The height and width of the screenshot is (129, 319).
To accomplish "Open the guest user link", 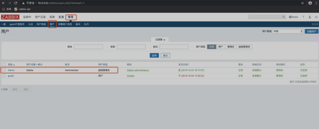I will click(x=11, y=76).
